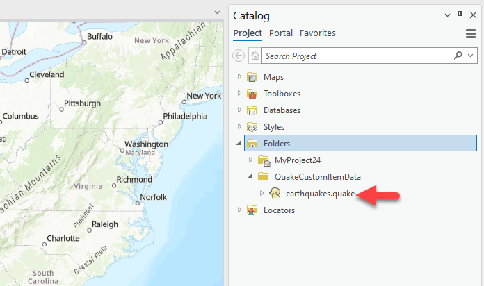Select the QuakeCustomItemData folder
This screenshot has width=484, height=286.
tap(317, 177)
